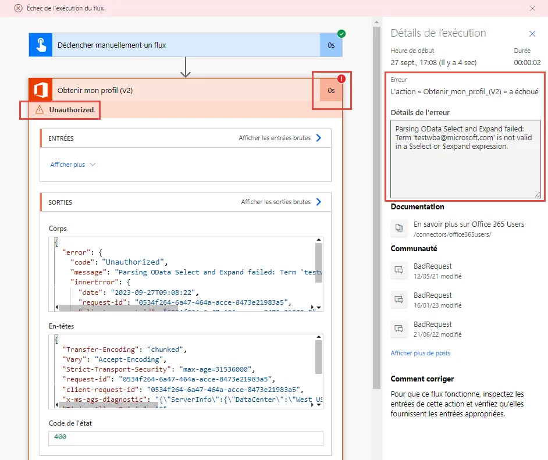This screenshot has height=460, width=548.
Task: Click the Office 365 Users documentation icon
Action: point(398,228)
